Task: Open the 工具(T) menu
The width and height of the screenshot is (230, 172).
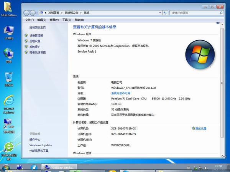Action: (x=67, y=20)
